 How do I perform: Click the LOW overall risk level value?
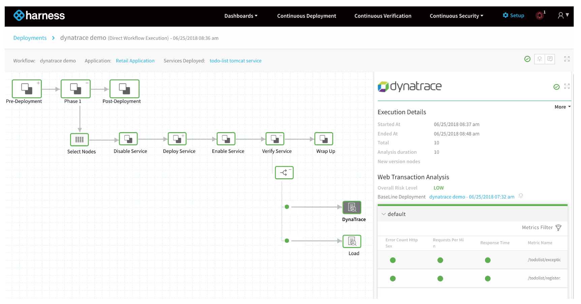438,188
